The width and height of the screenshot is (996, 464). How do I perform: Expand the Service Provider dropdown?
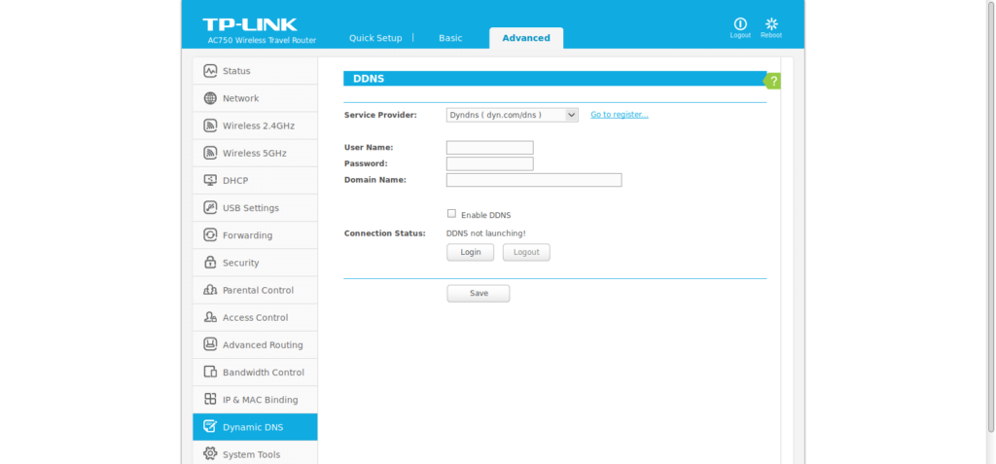[x=512, y=115]
